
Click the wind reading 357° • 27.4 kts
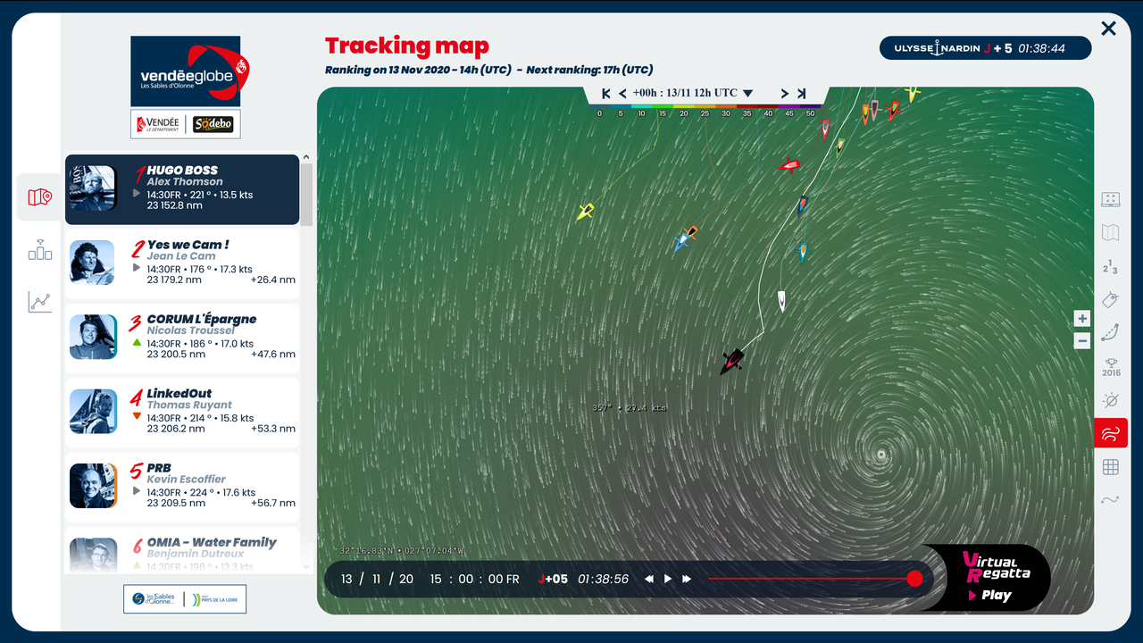(629, 408)
